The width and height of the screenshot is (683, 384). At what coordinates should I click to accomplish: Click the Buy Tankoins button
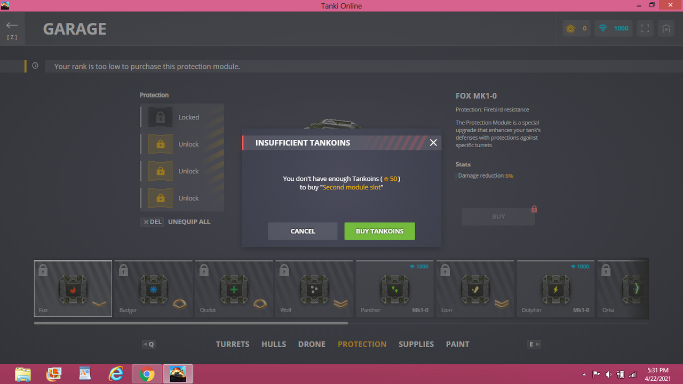coord(379,231)
